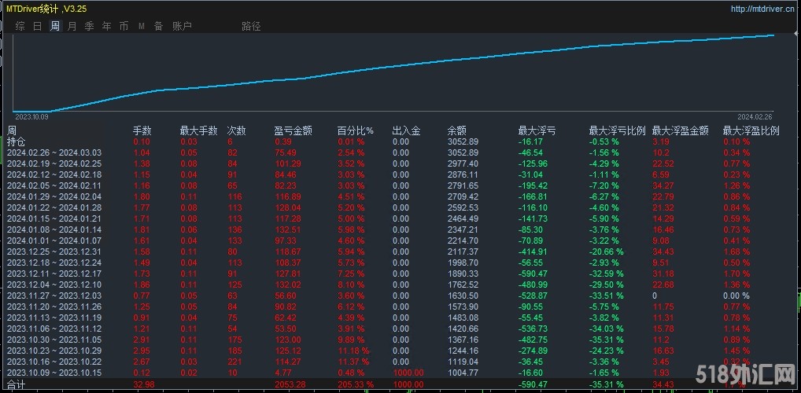Select week row 2024.01.22 ~ 2024.01.28
The width and height of the screenshot is (801, 393).
(54, 208)
